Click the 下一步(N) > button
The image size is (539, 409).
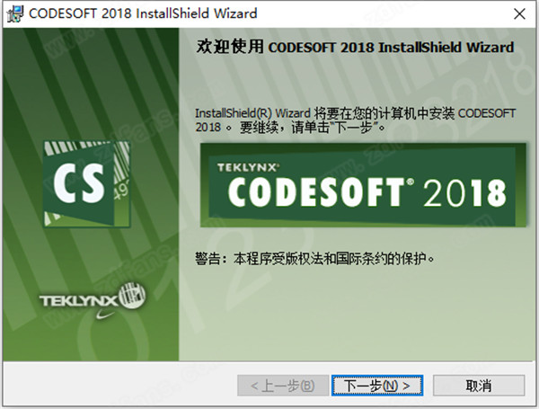tap(377, 386)
